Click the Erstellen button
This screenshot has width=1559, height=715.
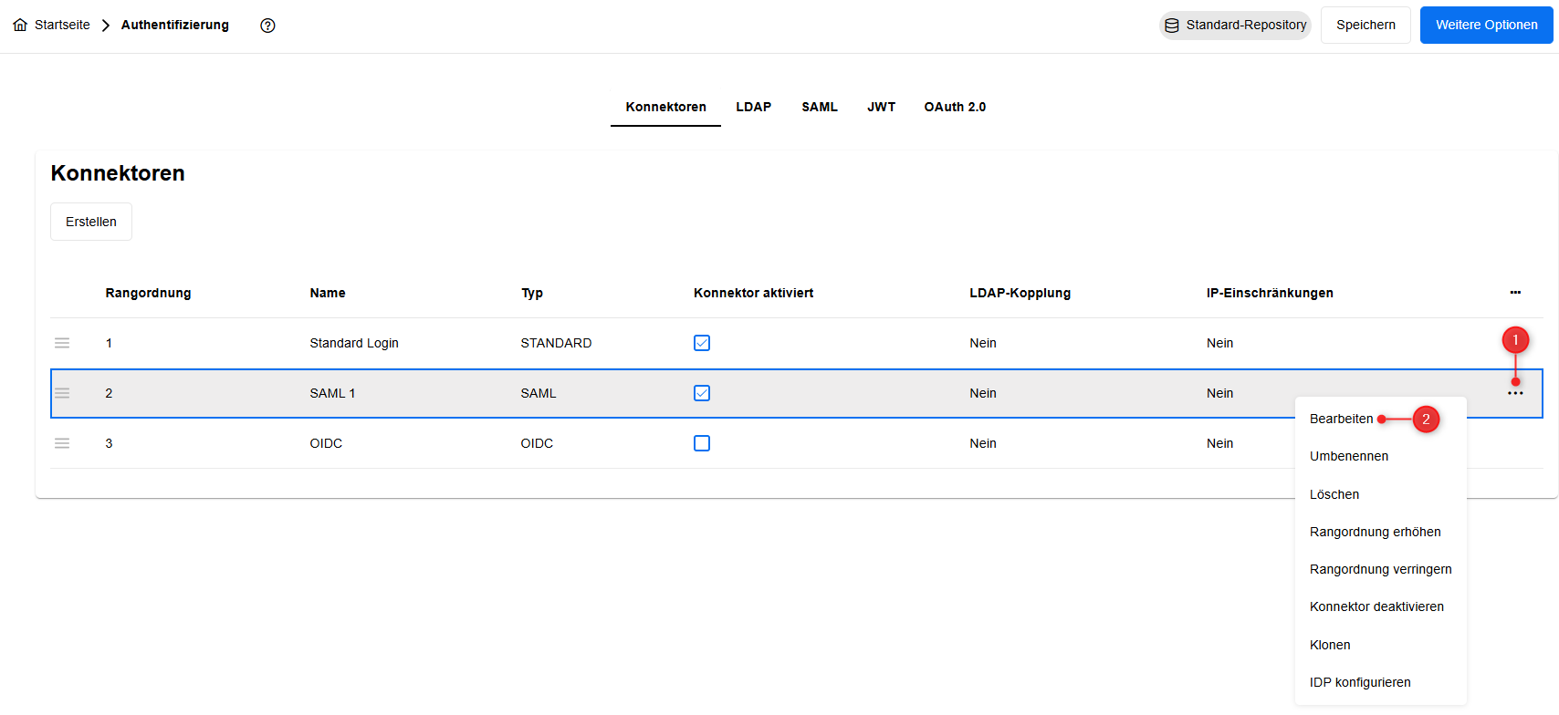[x=91, y=222]
